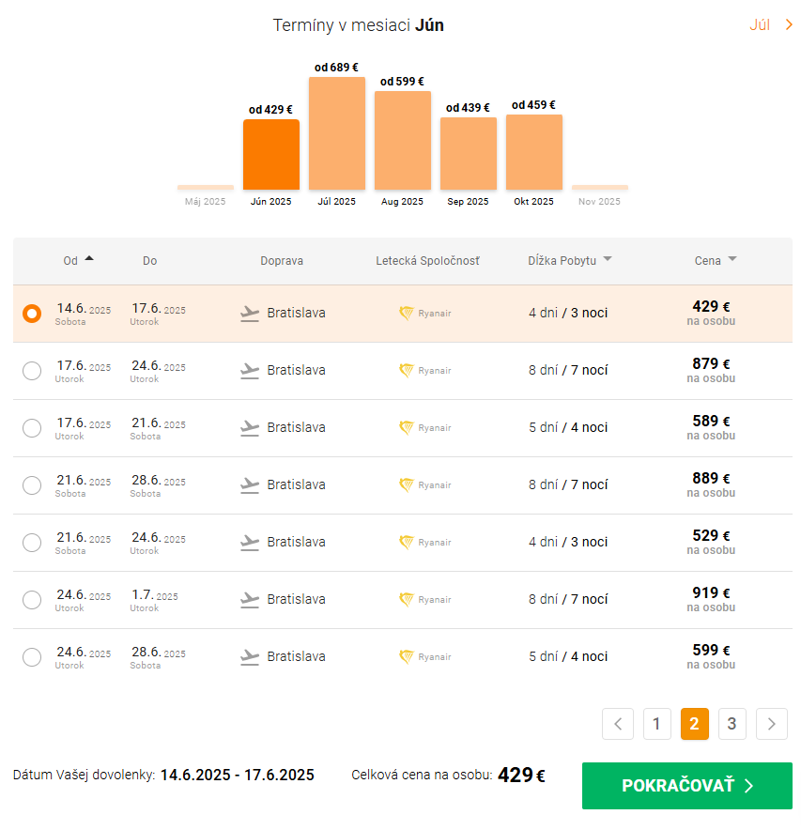Sort by Cena column arrow

click(x=732, y=260)
